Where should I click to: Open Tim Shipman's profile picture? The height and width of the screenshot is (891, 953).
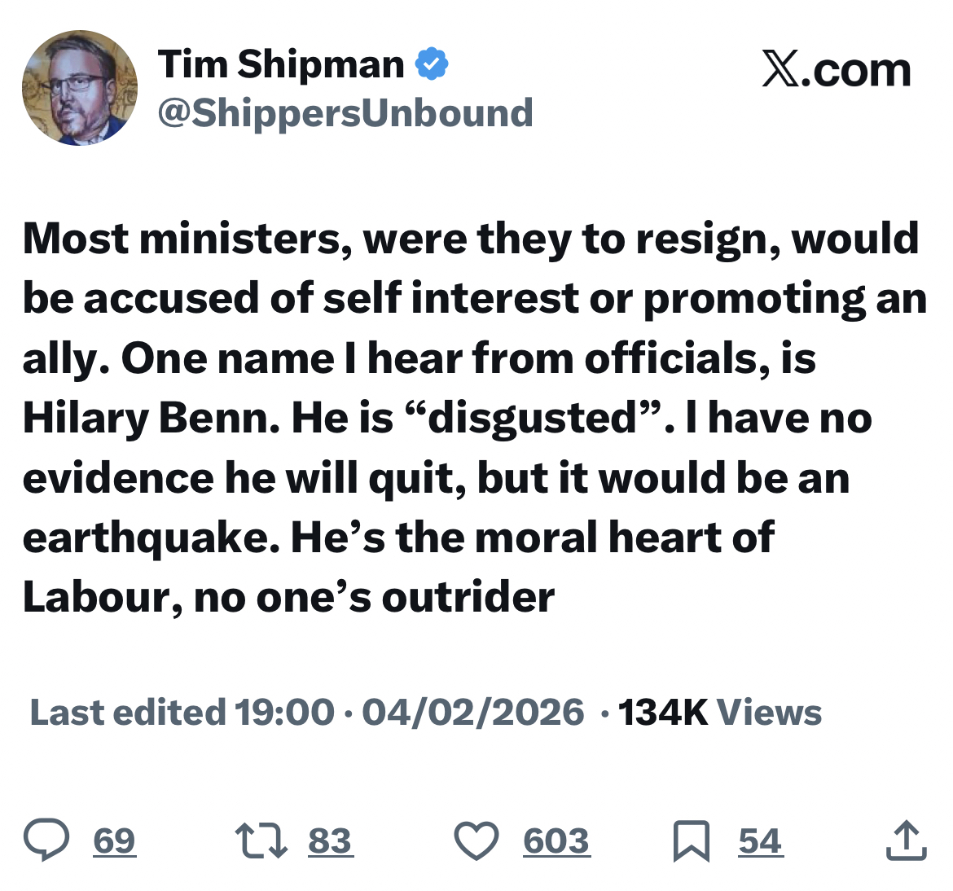79,88
